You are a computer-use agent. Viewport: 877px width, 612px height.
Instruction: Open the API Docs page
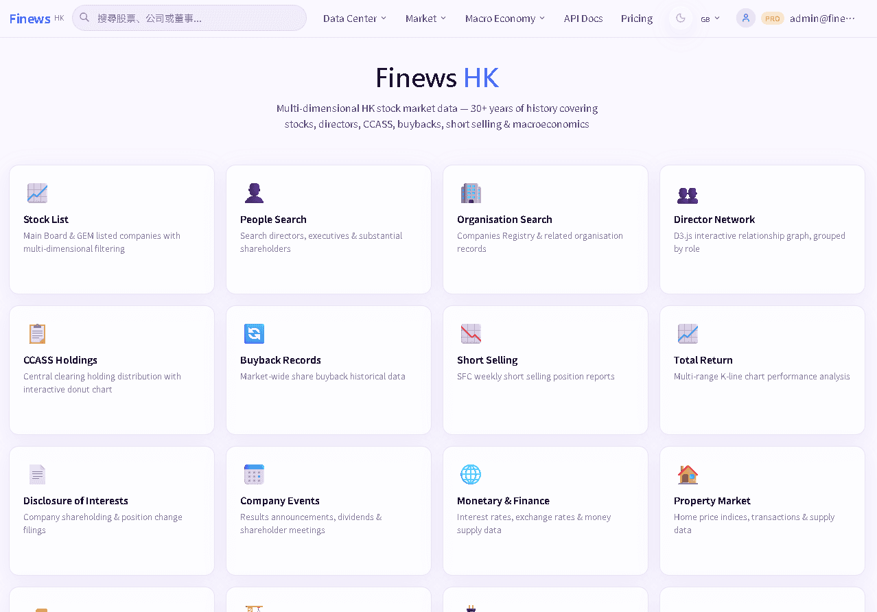pos(583,19)
